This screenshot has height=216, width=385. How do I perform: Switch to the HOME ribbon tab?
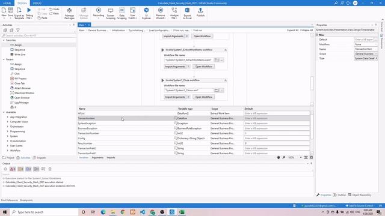pyautogui.click(x=7, y=3)
